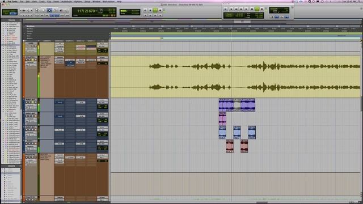The image size is (363, 204).
Task: Open Nudge value selector dropdown
Action: pos(138,14)
